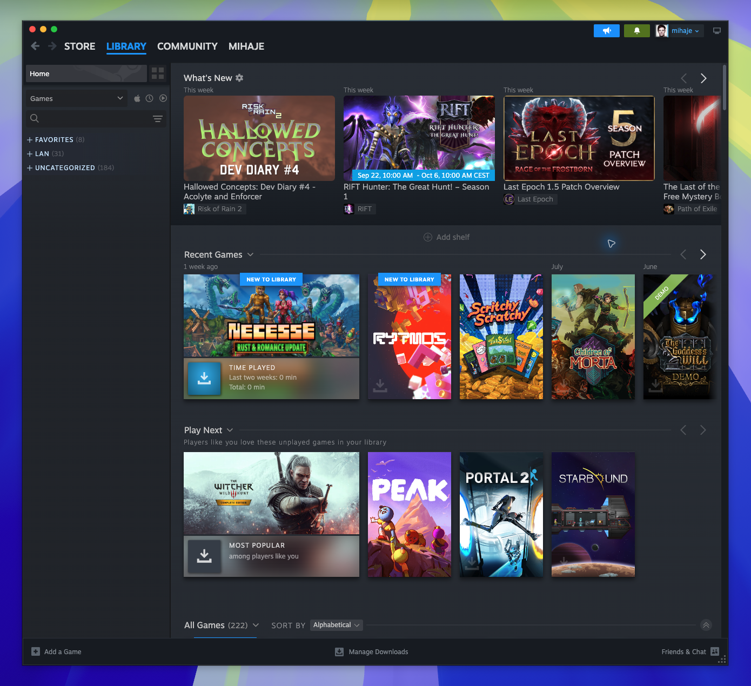
Task: Open Friends & Chat icon
Action: click(715, 651)
